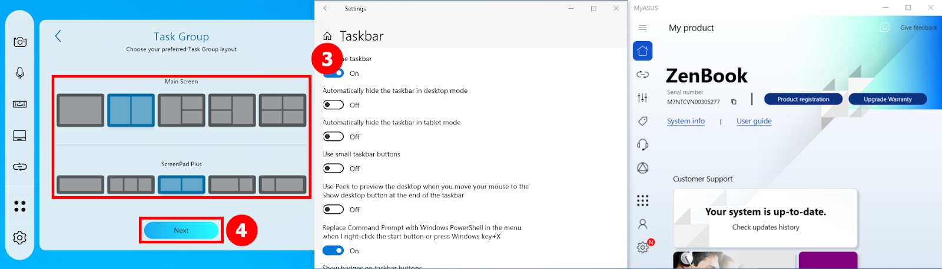
Task: Open the camera icon in ScreenPad sidebar
Action: click(x=20, y=42)
